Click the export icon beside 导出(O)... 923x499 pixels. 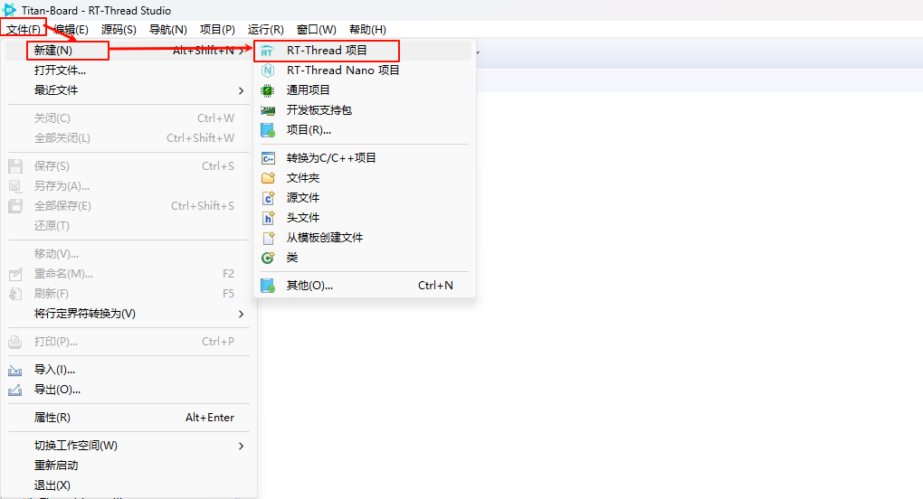point(15,390)
